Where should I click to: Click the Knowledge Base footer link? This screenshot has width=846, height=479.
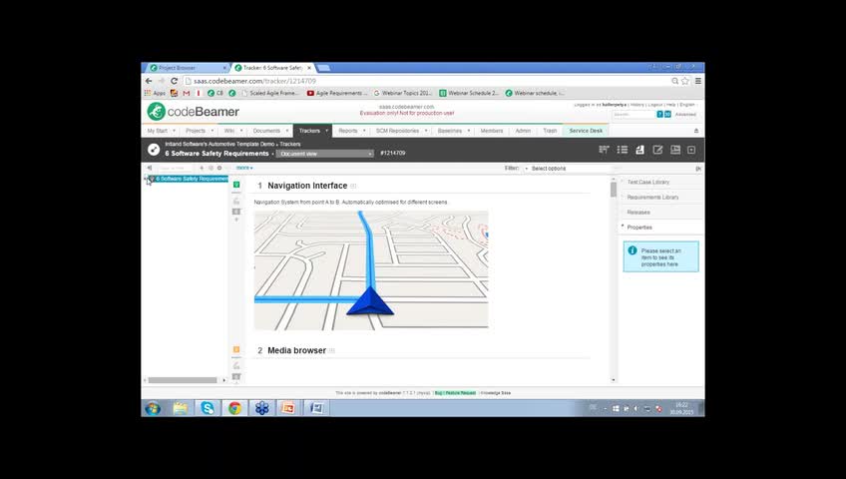click(495, 393)
